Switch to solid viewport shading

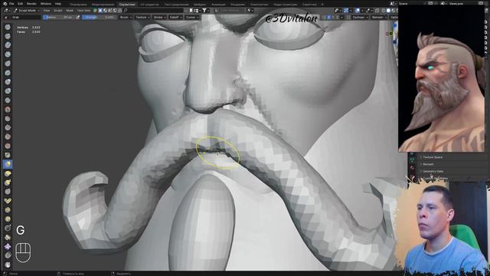point(388,10)
